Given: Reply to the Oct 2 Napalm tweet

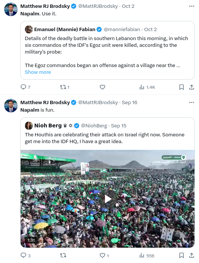Looking at the screenshot, I should tap(25, 87).
